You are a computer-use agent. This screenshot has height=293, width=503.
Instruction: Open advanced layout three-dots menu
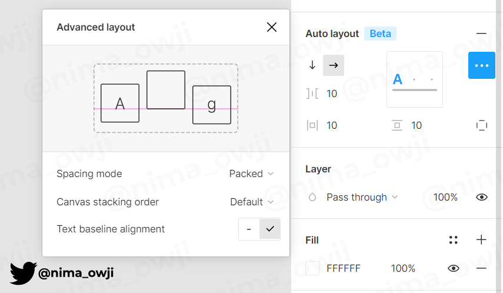[x=481, y=65]
